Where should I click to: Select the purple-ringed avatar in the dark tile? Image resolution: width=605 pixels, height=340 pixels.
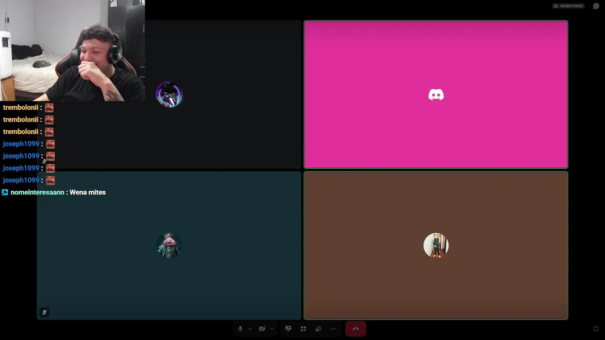(169, 94)
